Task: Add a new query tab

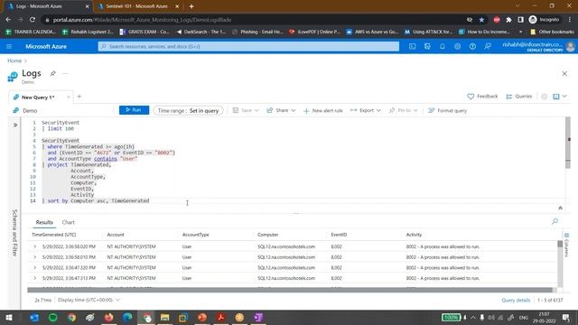Action: pos(79,97)
